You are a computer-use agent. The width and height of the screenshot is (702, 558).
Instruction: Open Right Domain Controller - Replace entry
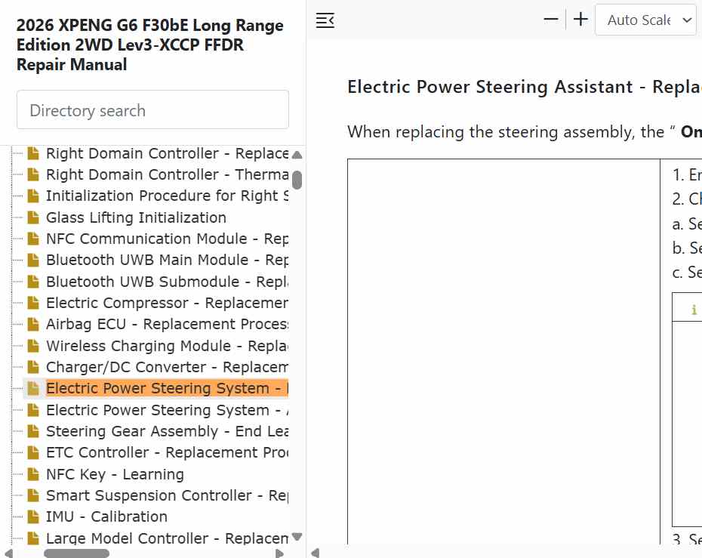(167, 153)
